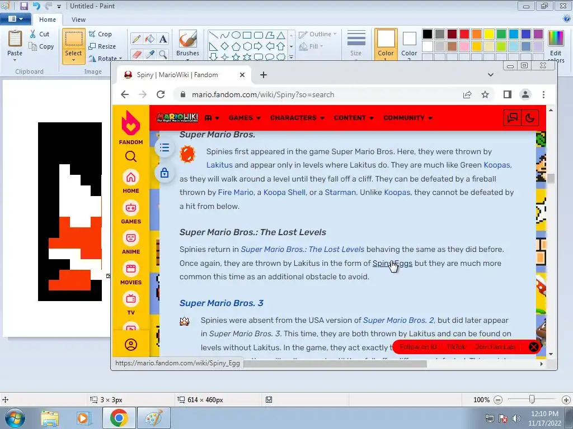Expand the GAMES menu on MarioWiki
This screenshot has width=573, height=429.
tap(245, 118)
